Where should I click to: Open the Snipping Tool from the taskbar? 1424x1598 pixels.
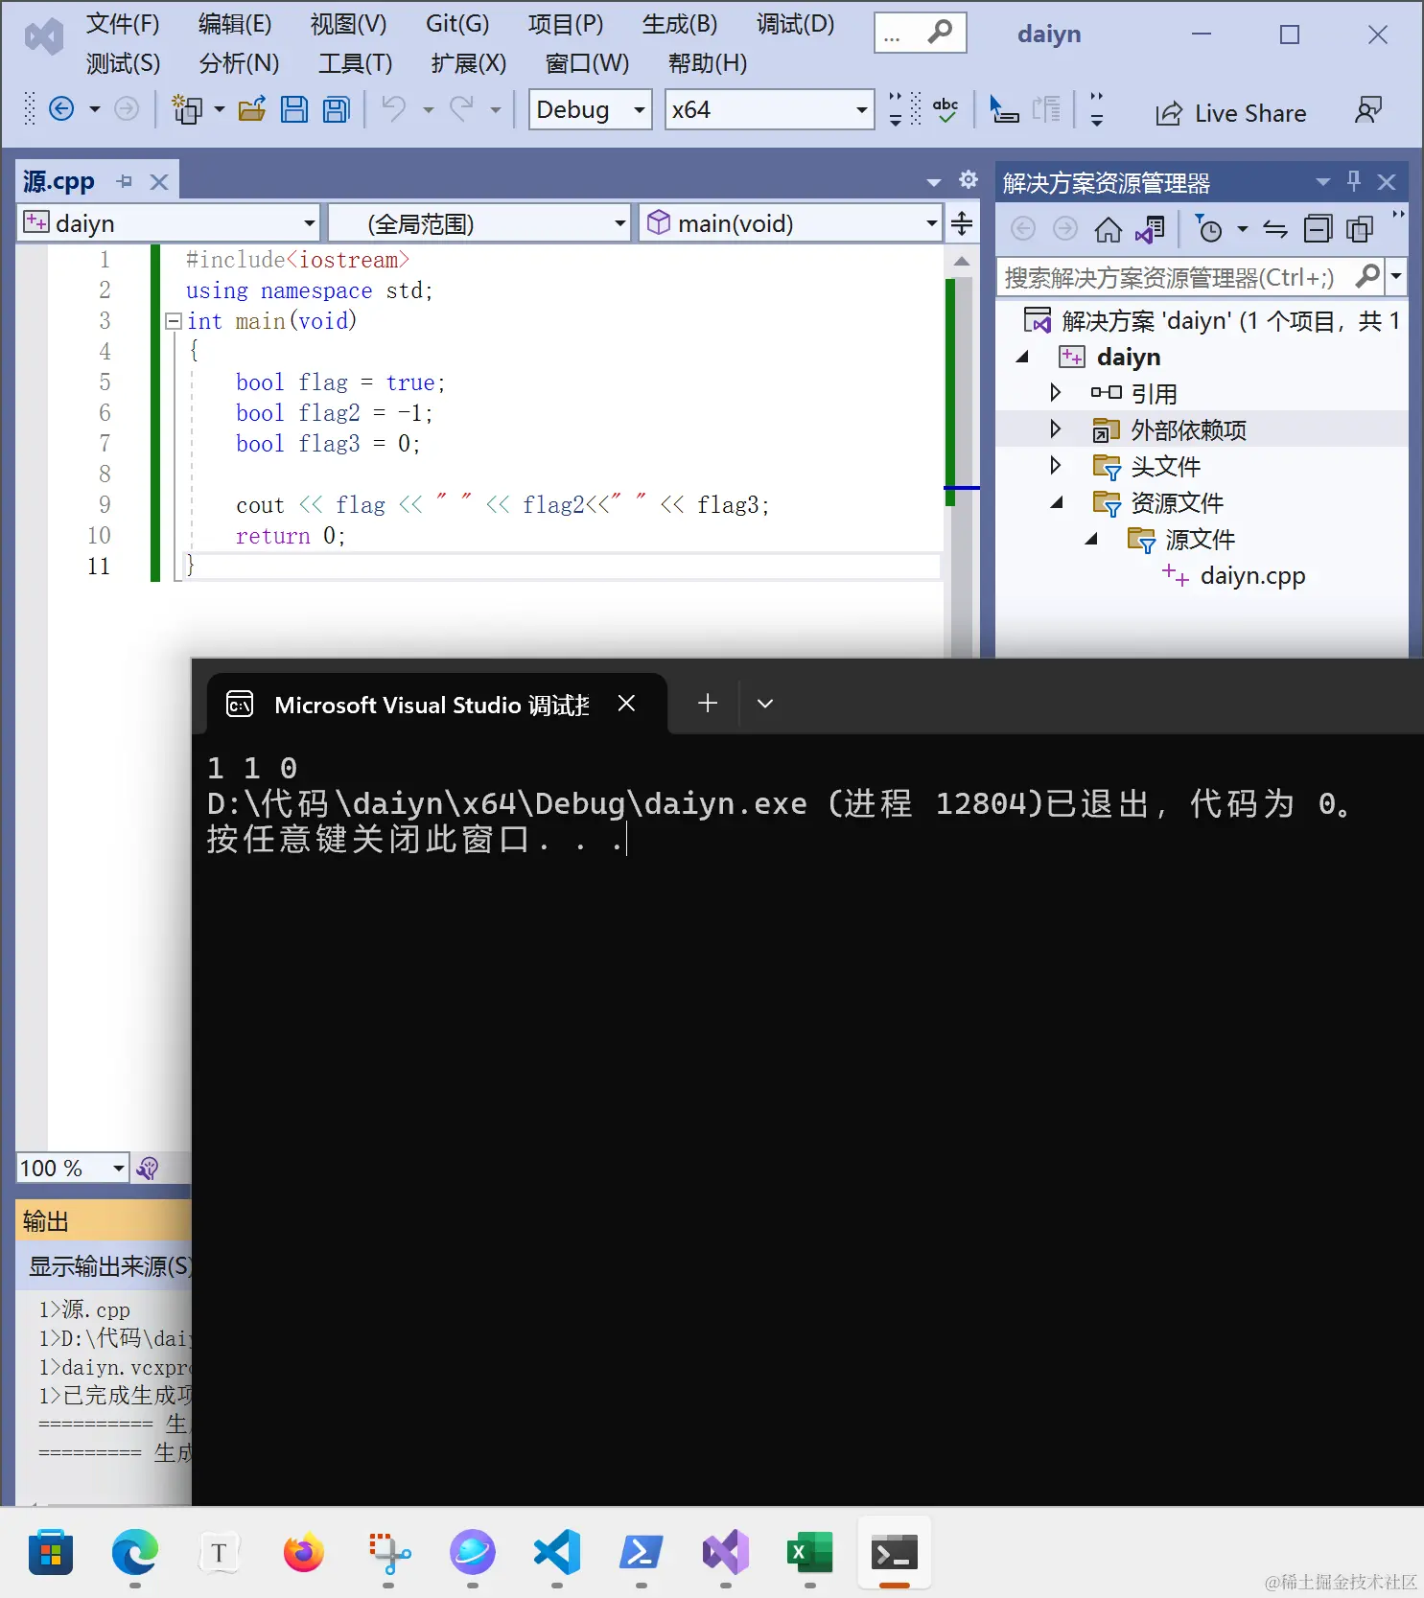(x=388, y=1552)
